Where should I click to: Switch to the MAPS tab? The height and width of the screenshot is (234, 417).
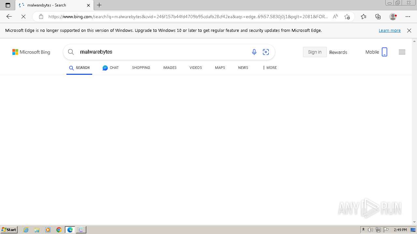pyautogui.click(x=220, y=68)
